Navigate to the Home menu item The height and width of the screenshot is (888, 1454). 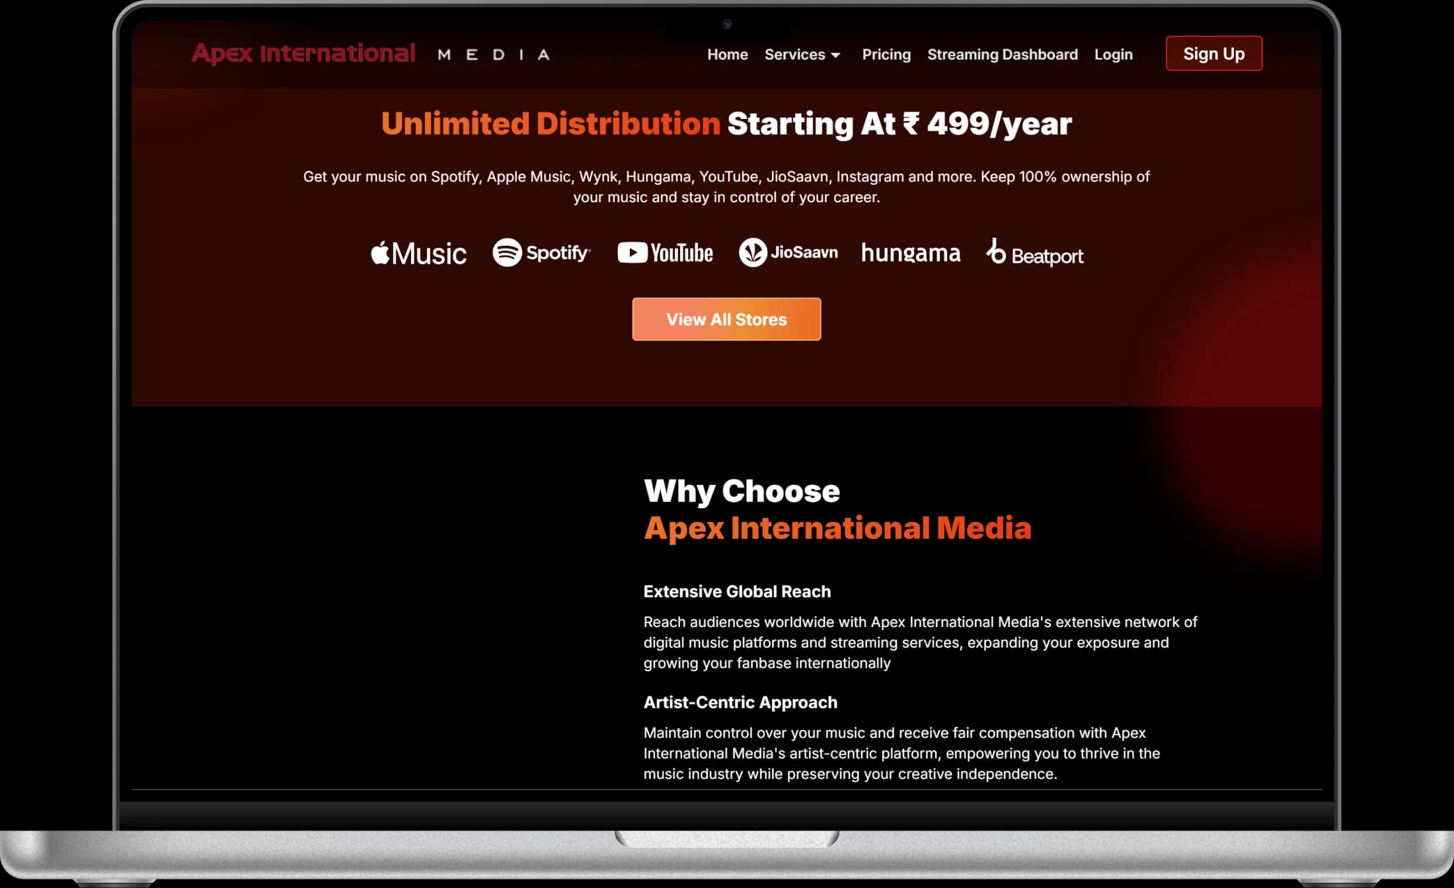tap(727, 55)
